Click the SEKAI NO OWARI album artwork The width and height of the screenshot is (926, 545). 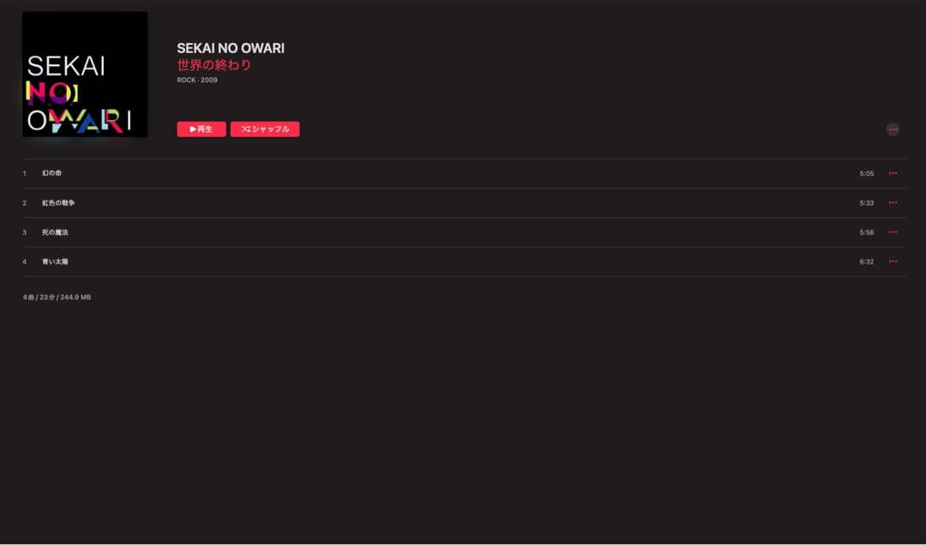[85, 74]
